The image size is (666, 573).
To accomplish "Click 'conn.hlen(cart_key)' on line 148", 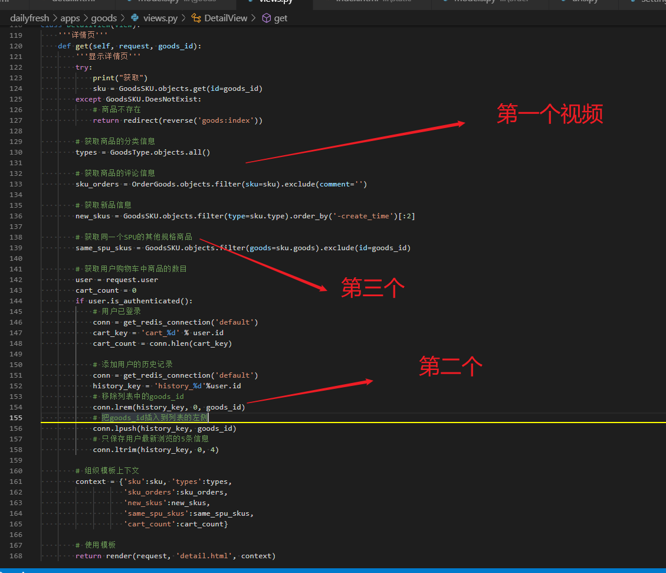I will tap(191, 343).
